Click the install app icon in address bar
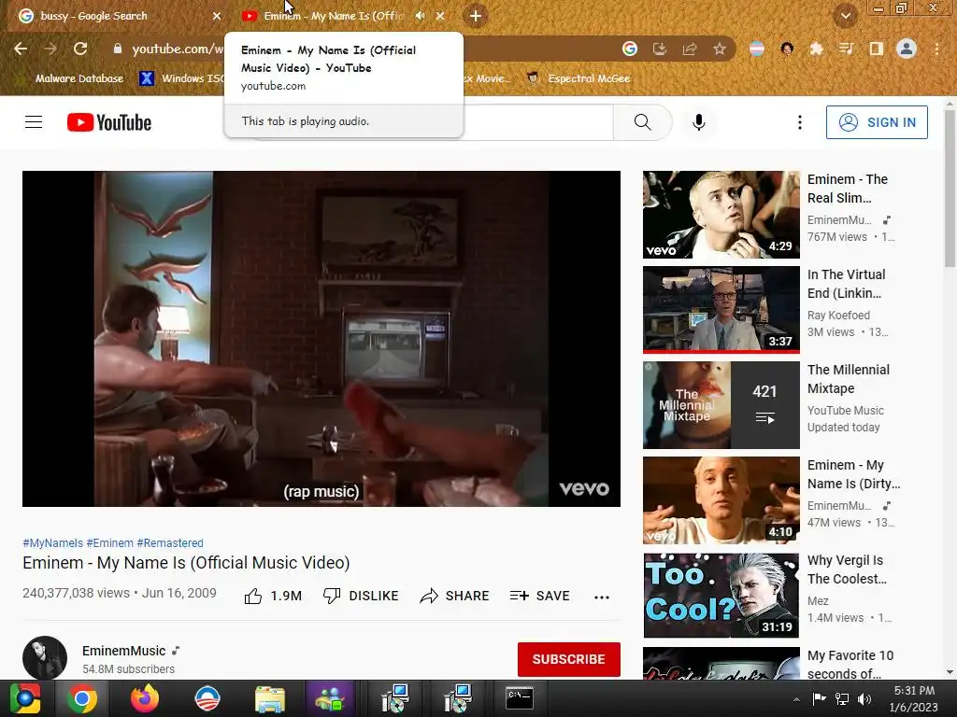Screen dimensions: 957x717 point(659,49)
